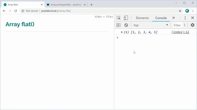Show the console sidebar
The width and height of the screenshot is (197, 110).
[x=118, y=25]
